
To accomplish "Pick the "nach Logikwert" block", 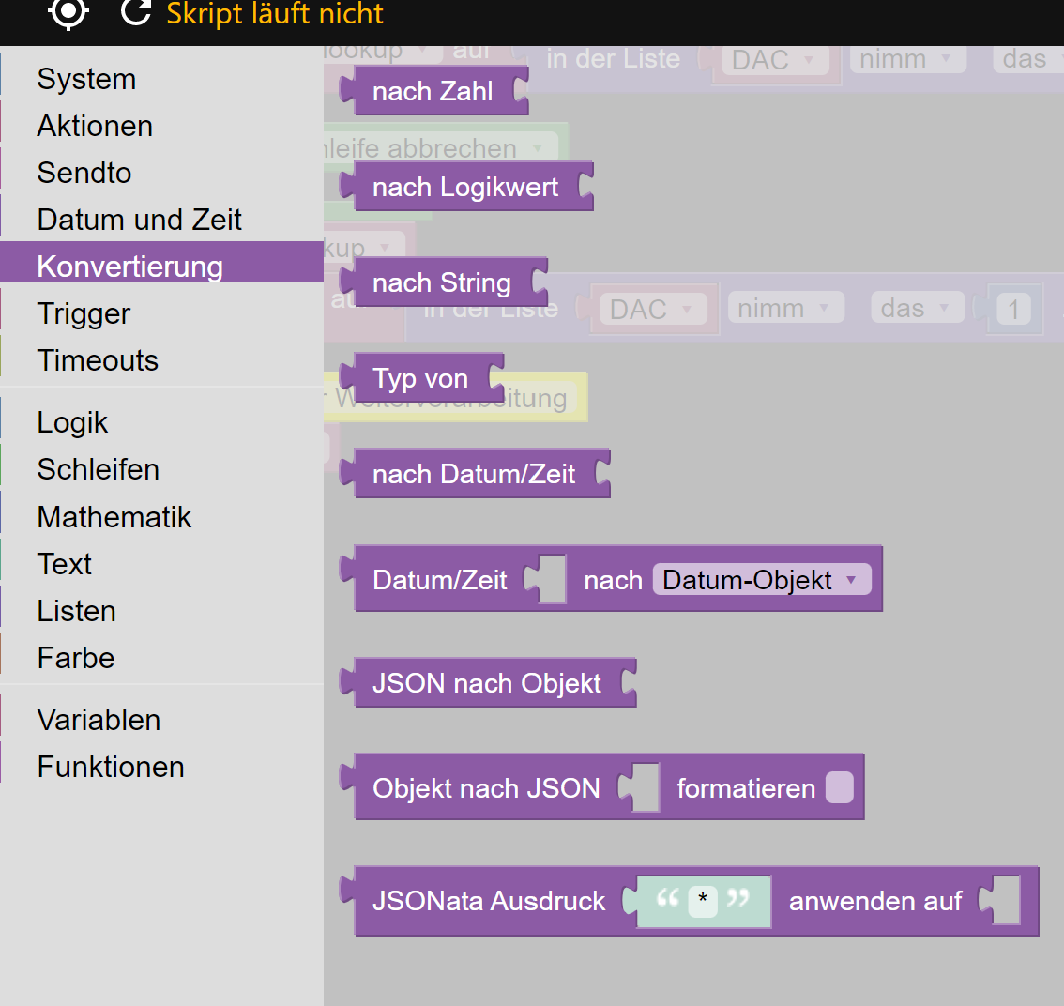I will pos(465,188).
